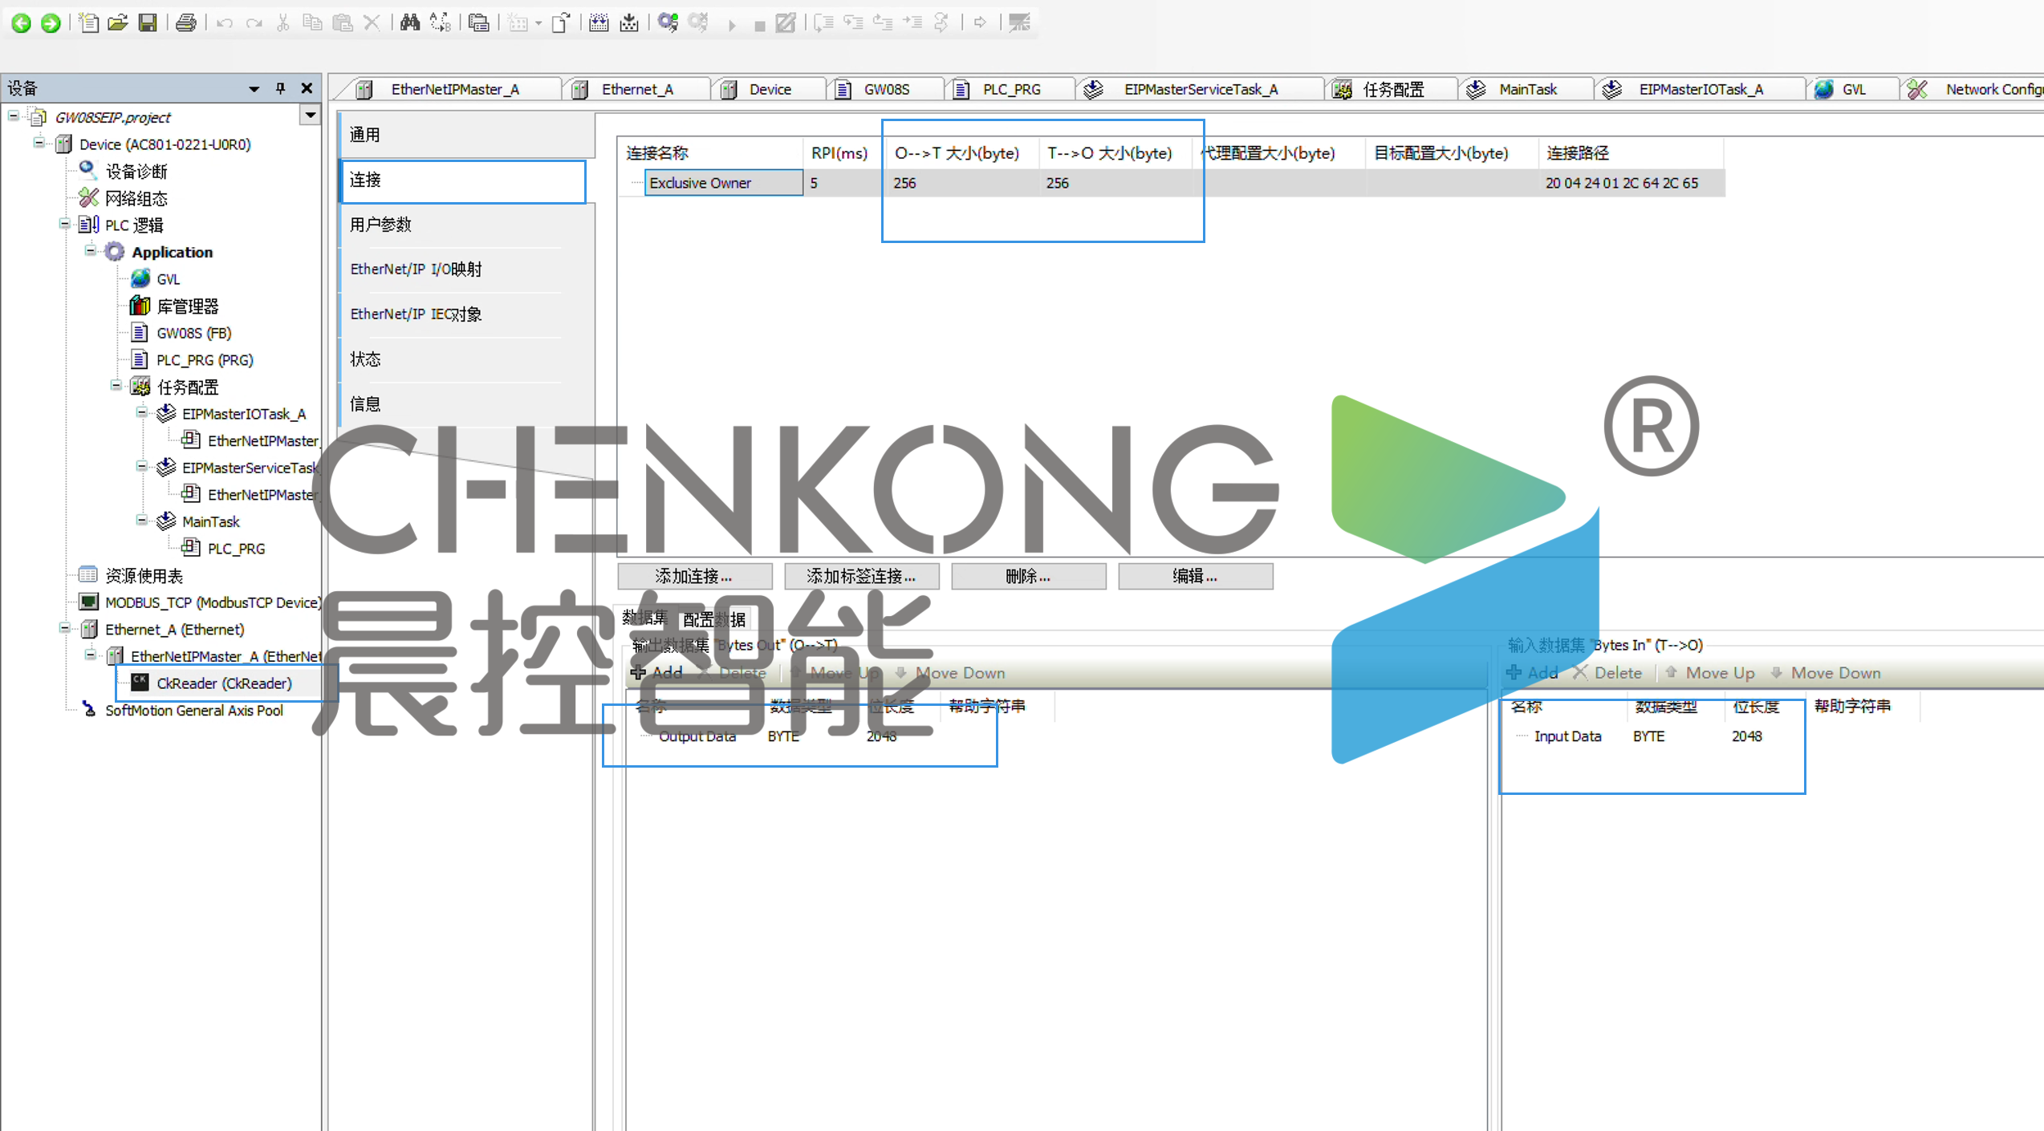This screenshot has height=1131, width=2044.
Task: Create a new project with toolbar icon
Action: 89,22
